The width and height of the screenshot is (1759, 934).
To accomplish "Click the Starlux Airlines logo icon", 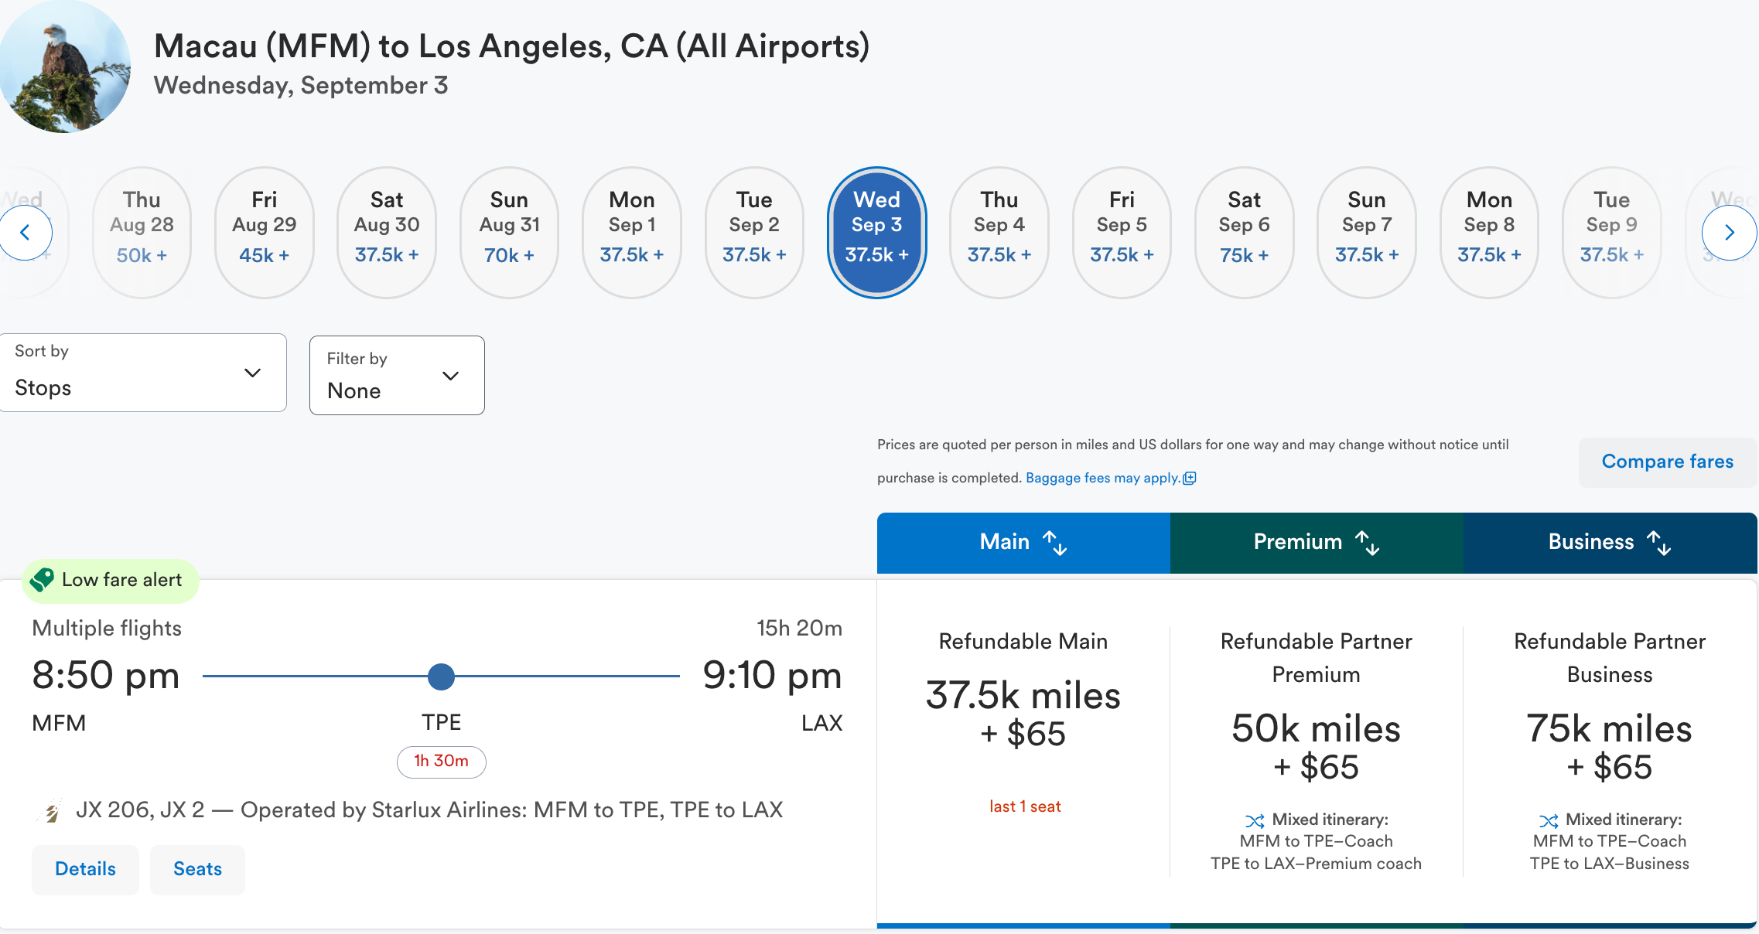I will point(50,811).
